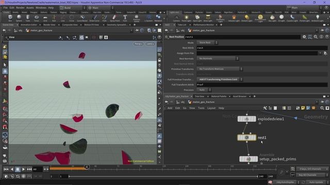
Task: Switch to Render View tab
Action: 49,25
